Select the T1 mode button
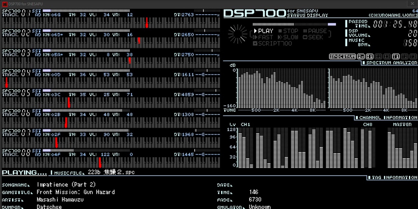Viewport: 418px width, 209px height. tap(396, 56)
